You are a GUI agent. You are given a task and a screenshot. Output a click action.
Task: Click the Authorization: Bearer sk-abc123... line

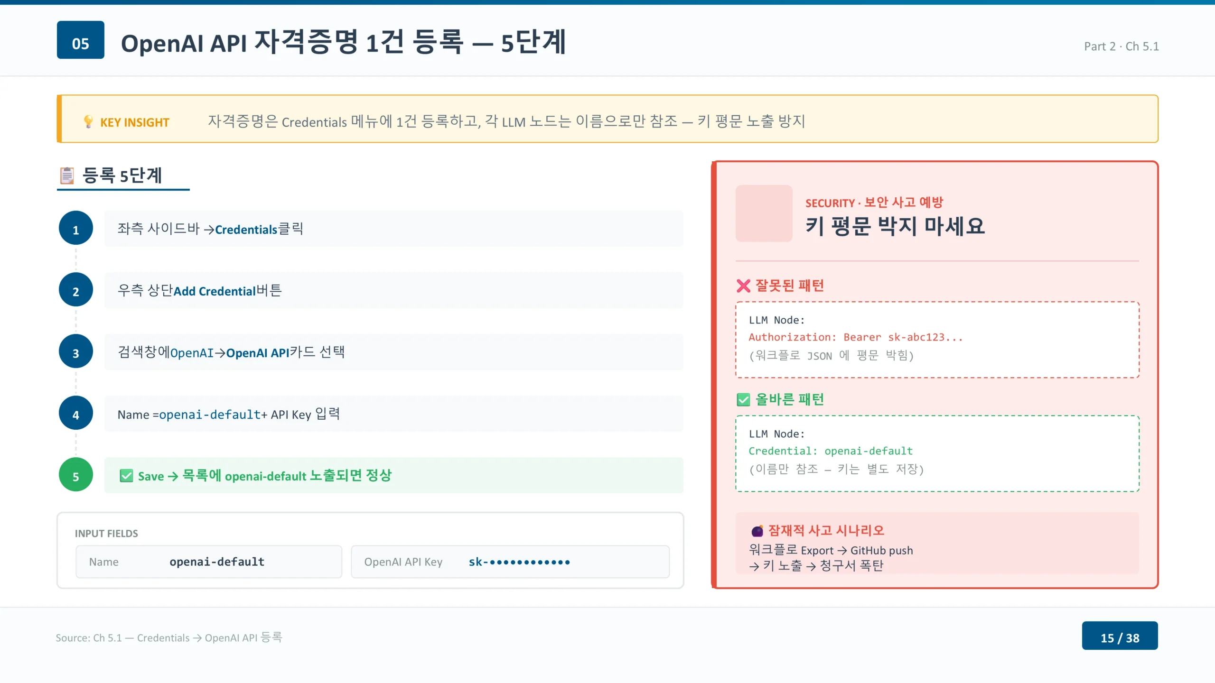856,337
